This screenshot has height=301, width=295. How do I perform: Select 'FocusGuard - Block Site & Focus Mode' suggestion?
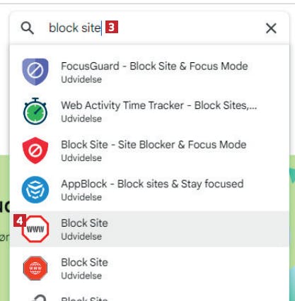[x=149, y=72]
